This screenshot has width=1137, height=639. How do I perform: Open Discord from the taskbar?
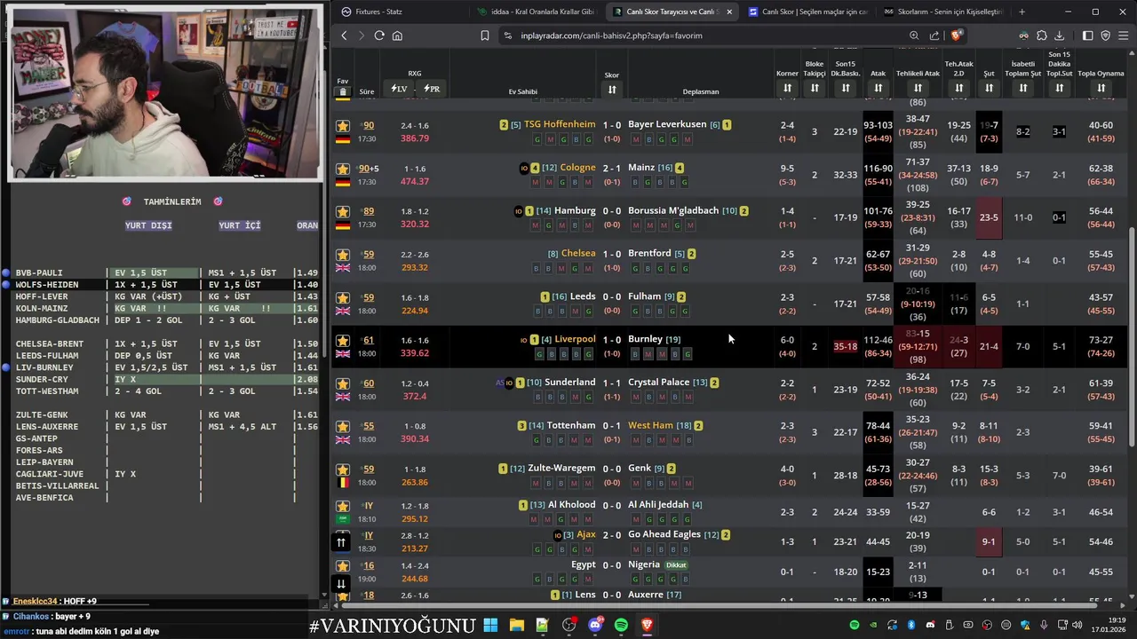pos(595,625)
